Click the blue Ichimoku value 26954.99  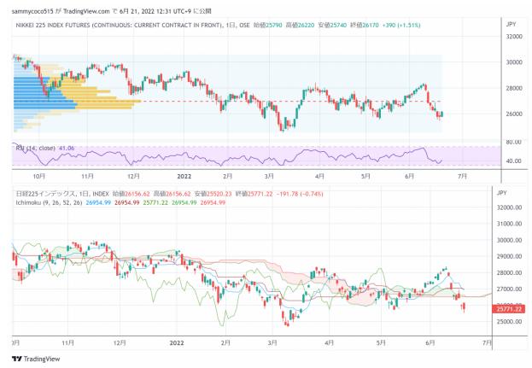[98, 202]
